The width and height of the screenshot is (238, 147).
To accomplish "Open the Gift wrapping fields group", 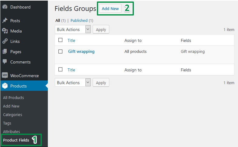I will 81,51.
